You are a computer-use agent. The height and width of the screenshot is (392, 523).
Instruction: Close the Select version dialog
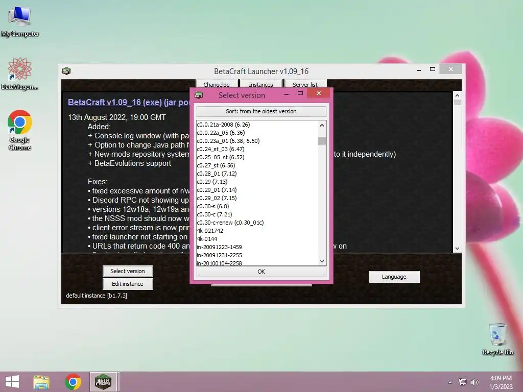point(319,93)
